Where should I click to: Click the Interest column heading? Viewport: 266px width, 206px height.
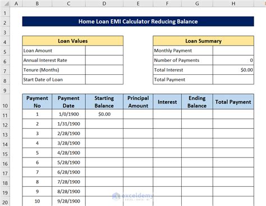coord(167,102)
